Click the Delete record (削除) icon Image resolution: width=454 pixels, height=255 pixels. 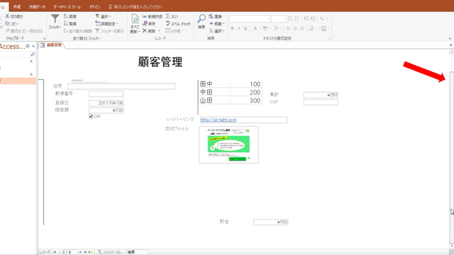pyautogui.click(x=145, y=30)
